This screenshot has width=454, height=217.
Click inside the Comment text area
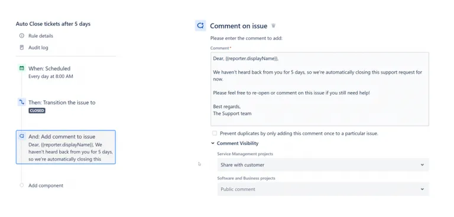pos(320,89)
